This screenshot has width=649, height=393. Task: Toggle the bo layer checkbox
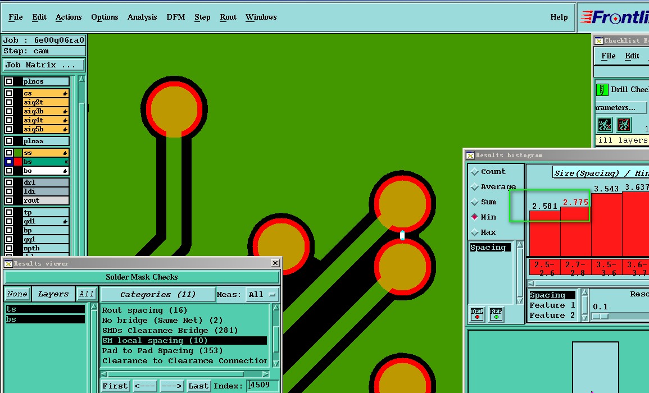coord(8,171)
